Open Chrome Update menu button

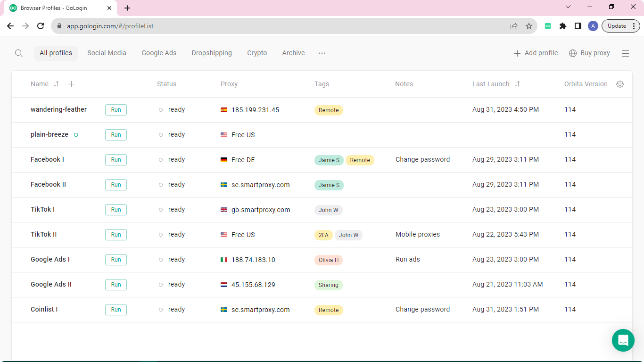[x=620, y=26]
